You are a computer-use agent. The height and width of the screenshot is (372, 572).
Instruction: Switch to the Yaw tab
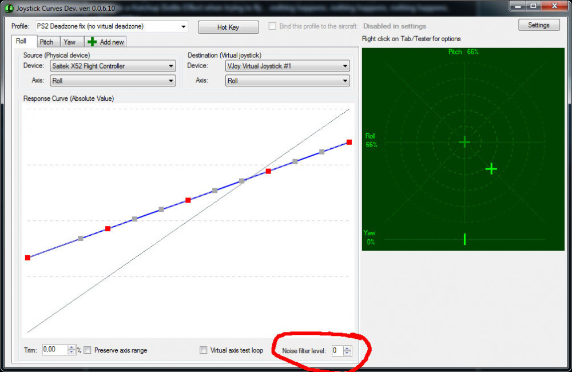click(71, 42)
